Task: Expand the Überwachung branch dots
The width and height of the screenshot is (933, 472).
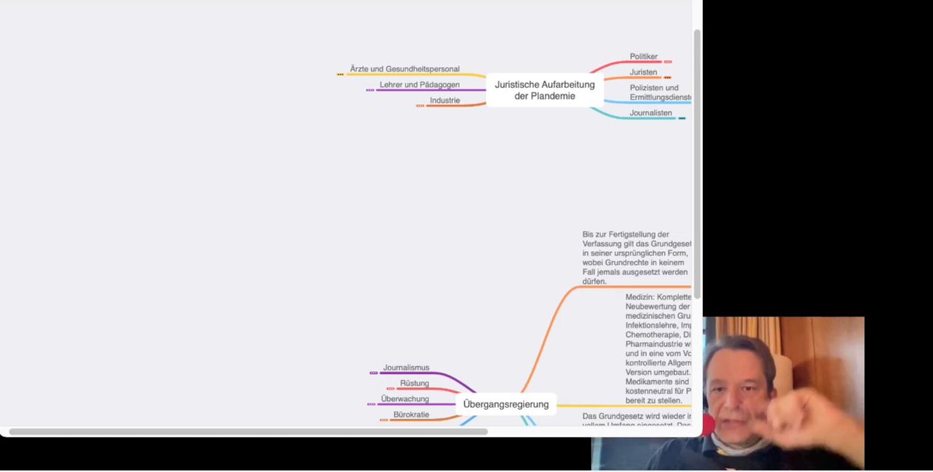Action: (372, 404)
